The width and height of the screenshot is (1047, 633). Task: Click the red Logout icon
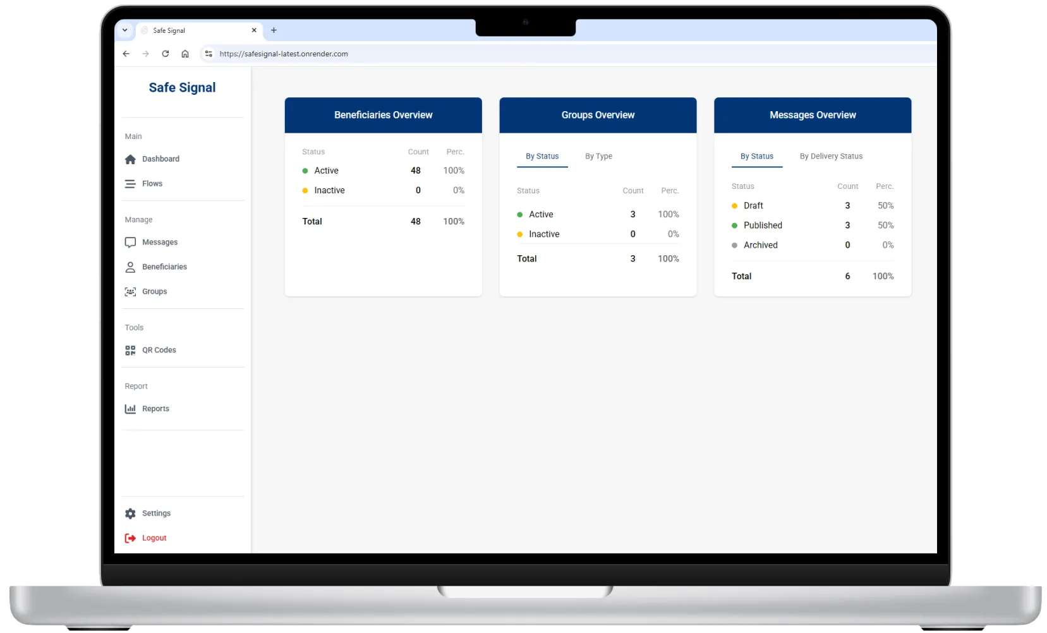[130, 538]
